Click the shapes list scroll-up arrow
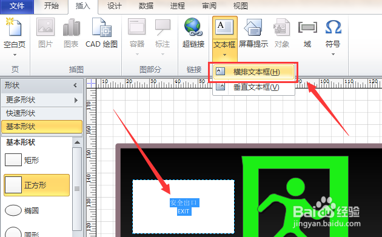The height and width of the screenshot is (237, 382). click(x=77, y=142)
